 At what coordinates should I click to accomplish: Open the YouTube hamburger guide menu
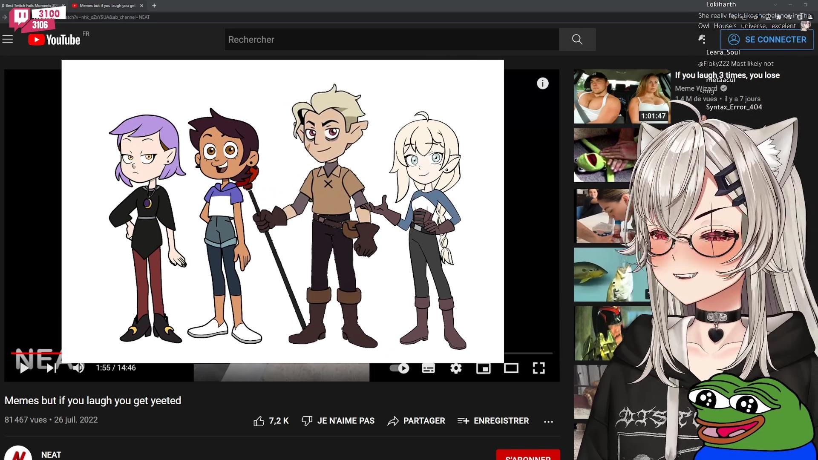point(8,40)
